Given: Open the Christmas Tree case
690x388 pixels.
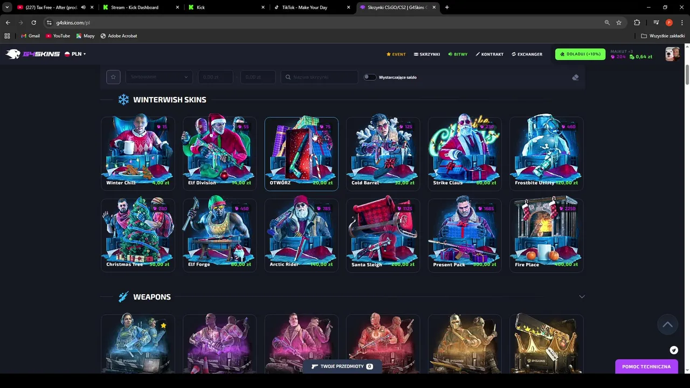Looking at the screenshot, I should [137, 235].
